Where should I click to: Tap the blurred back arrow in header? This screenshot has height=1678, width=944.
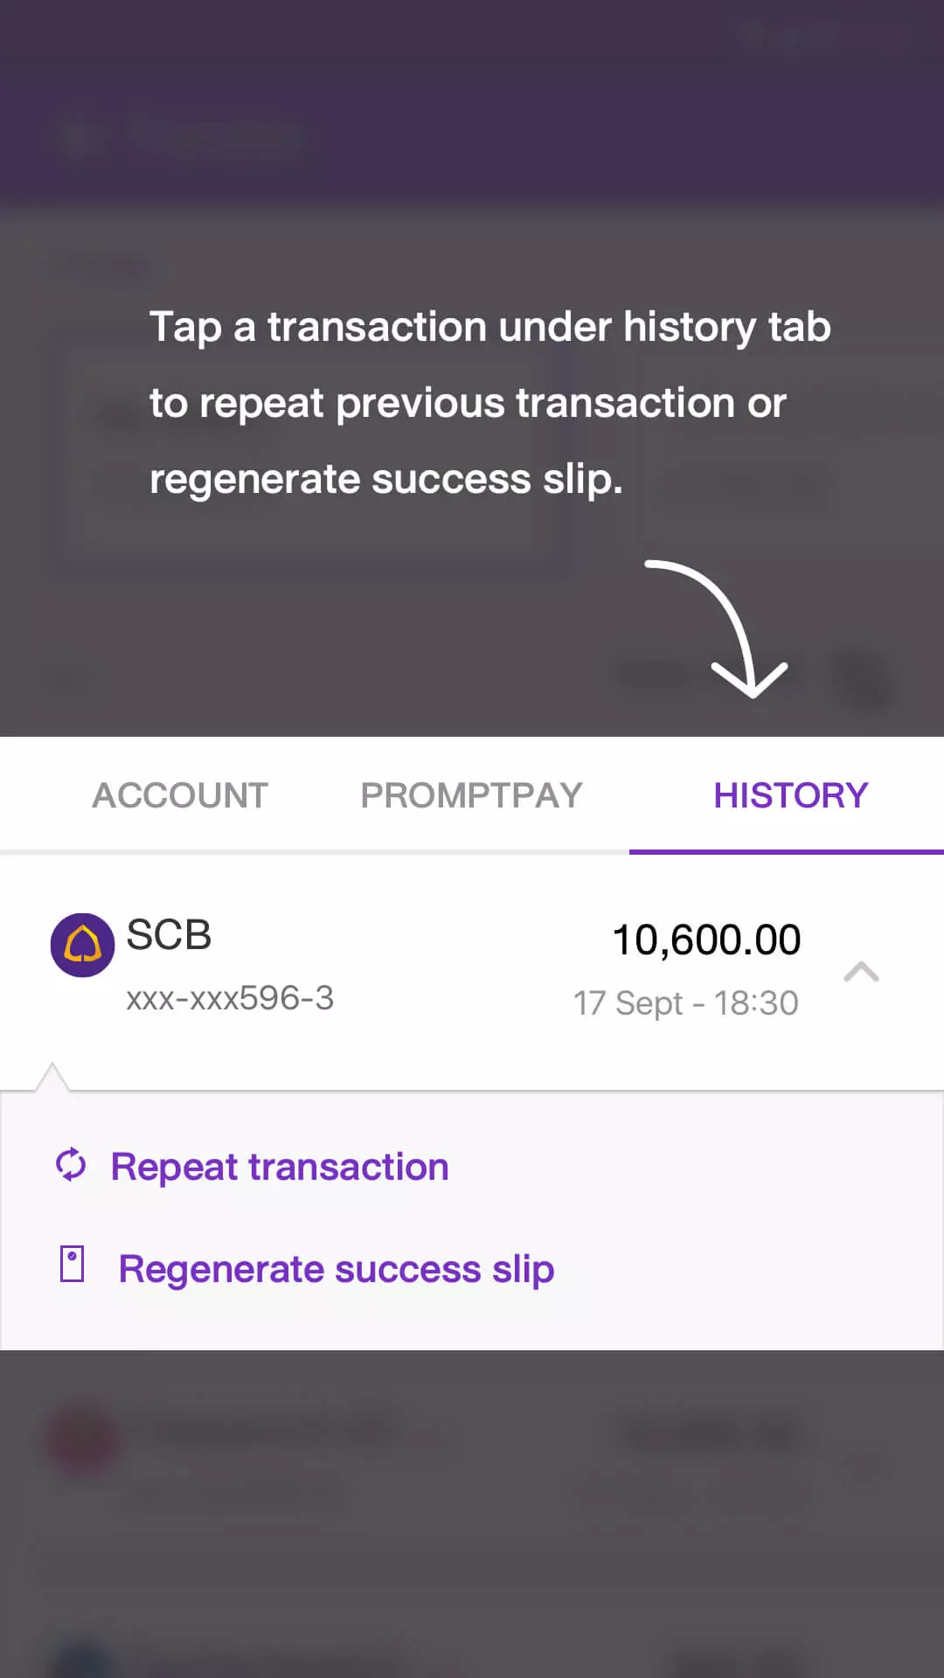(79, 137)
